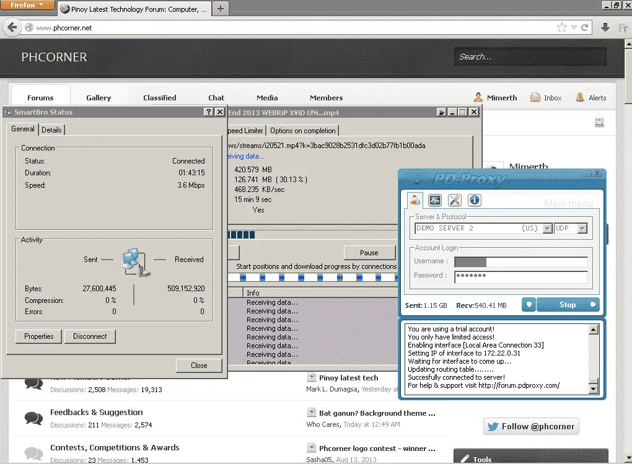The image size is (632, 464).
Task: Click the SmartBro Status help question mark
Action: 208,112
